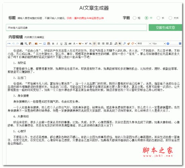Viewport: 185px width, 168px height.
Task: Apply the font color A button
Action: (x=74, y=44)
